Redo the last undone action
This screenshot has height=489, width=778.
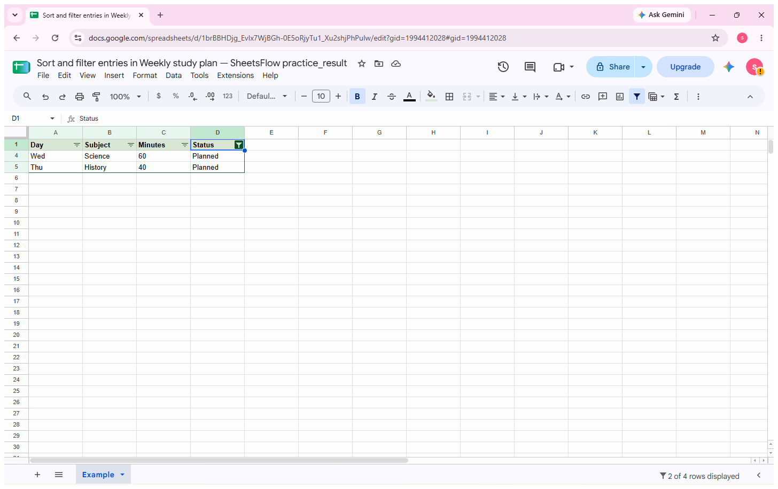(63, 97)
